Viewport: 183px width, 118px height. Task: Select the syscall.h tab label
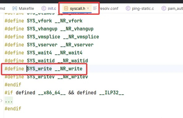(77, 9)
